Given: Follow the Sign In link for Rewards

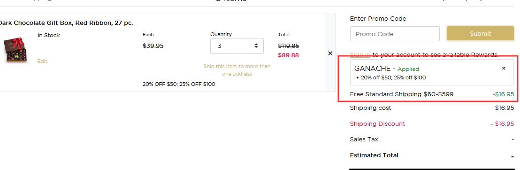Looking at the screenshot, I should (x=360, y=54).
